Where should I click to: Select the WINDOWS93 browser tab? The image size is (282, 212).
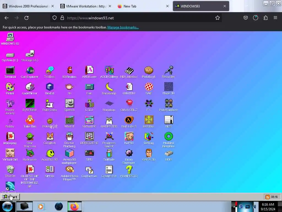[201, 6]
